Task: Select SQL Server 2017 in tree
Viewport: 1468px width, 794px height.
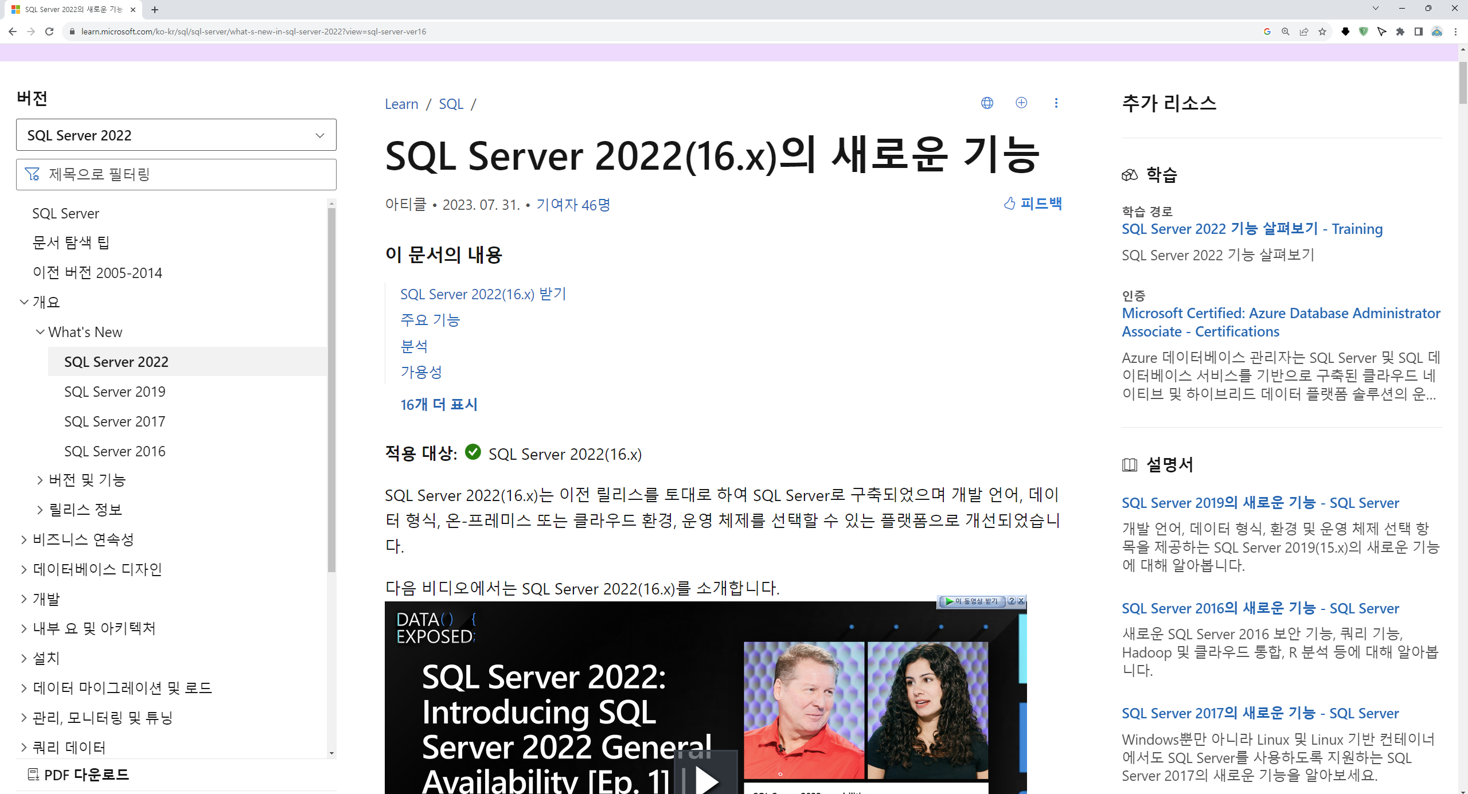Action: (115, 421)
